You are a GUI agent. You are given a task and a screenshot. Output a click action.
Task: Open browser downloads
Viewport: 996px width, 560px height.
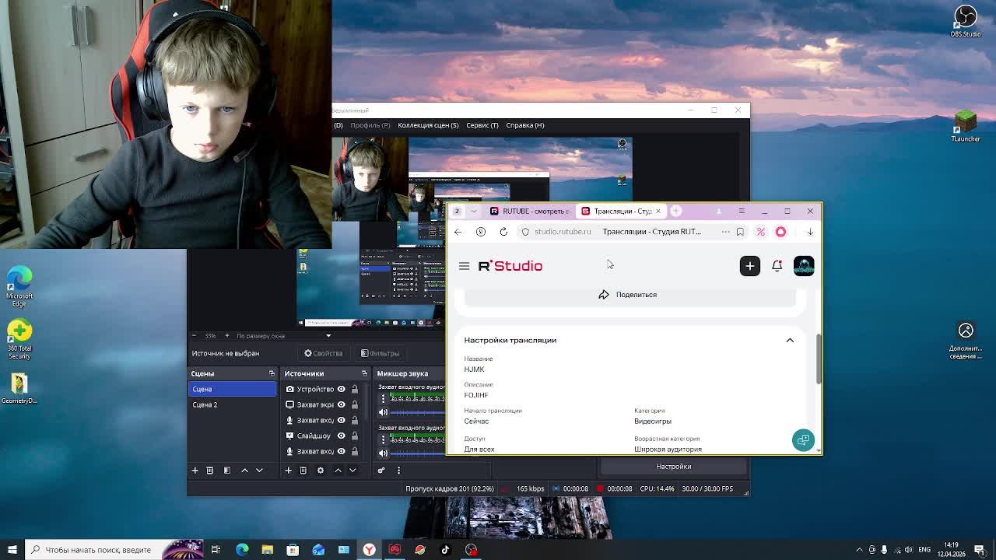810,232
